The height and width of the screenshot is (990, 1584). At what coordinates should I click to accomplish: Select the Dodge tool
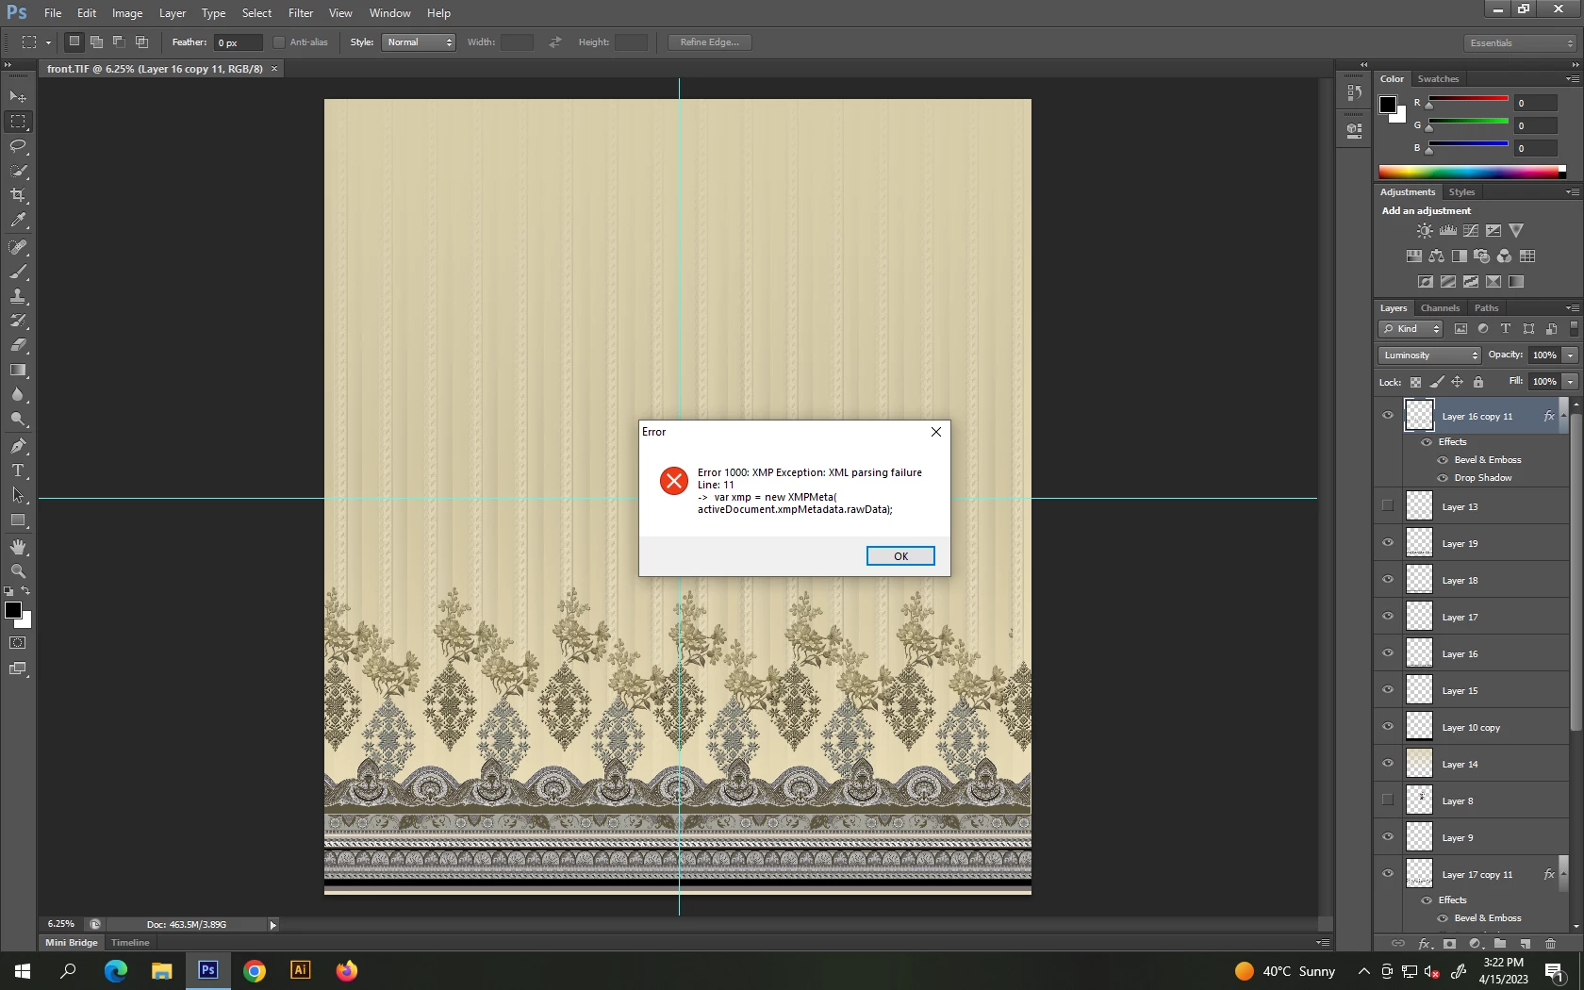[18, 419]
